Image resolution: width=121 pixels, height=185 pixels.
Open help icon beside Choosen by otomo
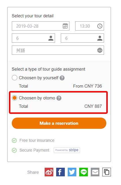(x=59, y=98)
